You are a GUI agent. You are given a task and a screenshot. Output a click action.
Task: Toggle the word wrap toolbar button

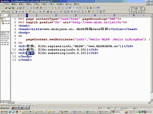click(70, 8)
